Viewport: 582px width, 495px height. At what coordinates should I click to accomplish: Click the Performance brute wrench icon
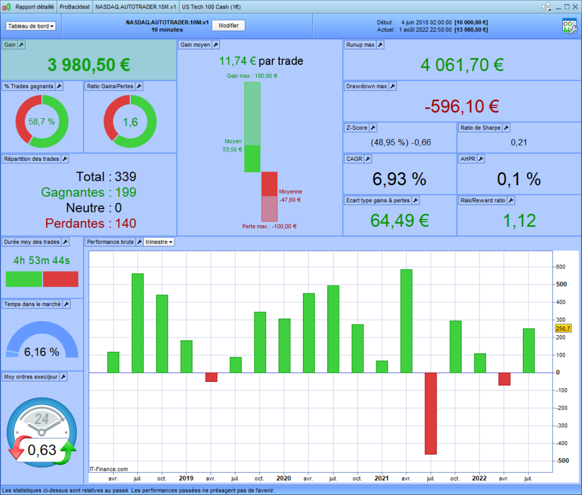tap(140, 241)
